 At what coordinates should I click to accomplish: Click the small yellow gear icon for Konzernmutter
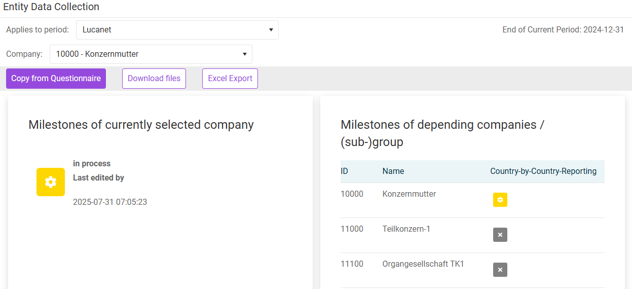click(x=500, y=200)
